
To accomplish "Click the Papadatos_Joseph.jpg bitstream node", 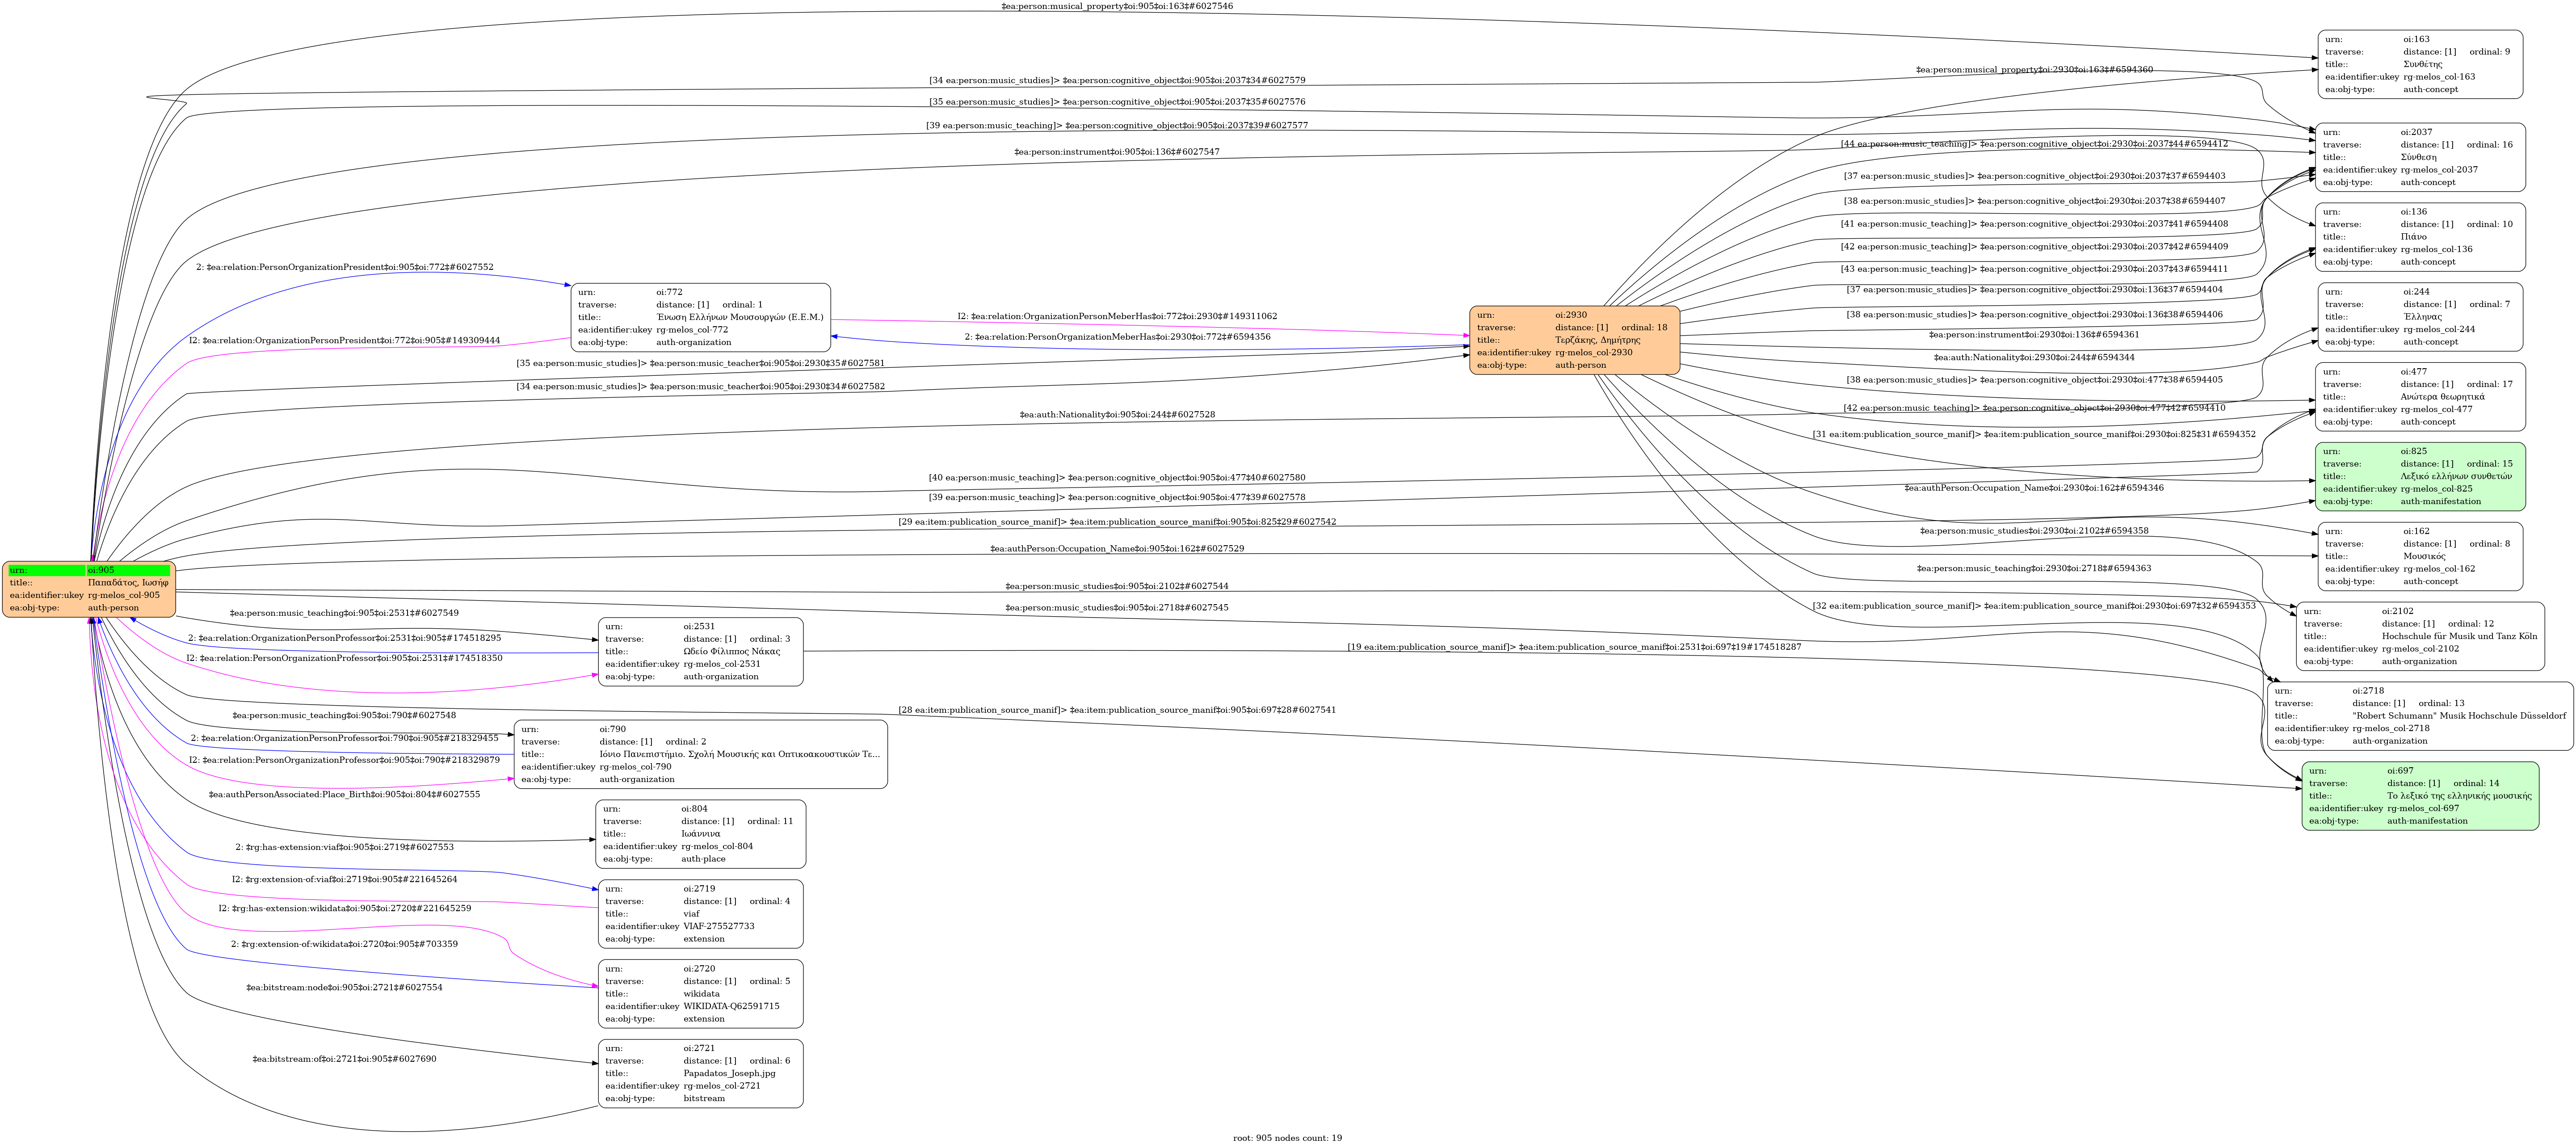I will click(x=700, y=1073).
